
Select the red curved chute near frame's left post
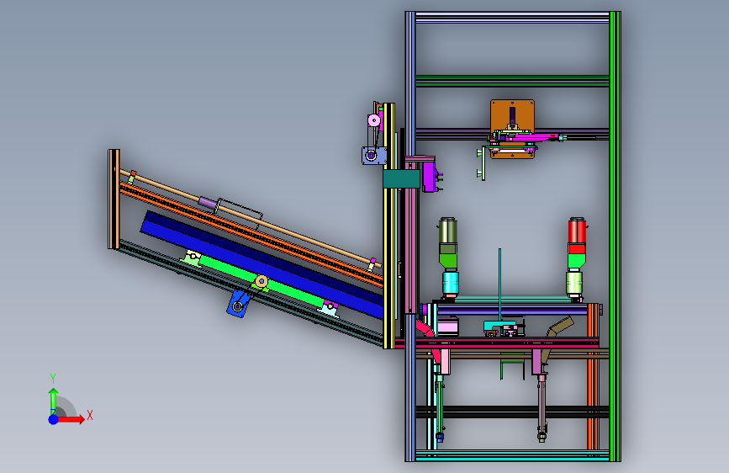(x=430, y=343)
